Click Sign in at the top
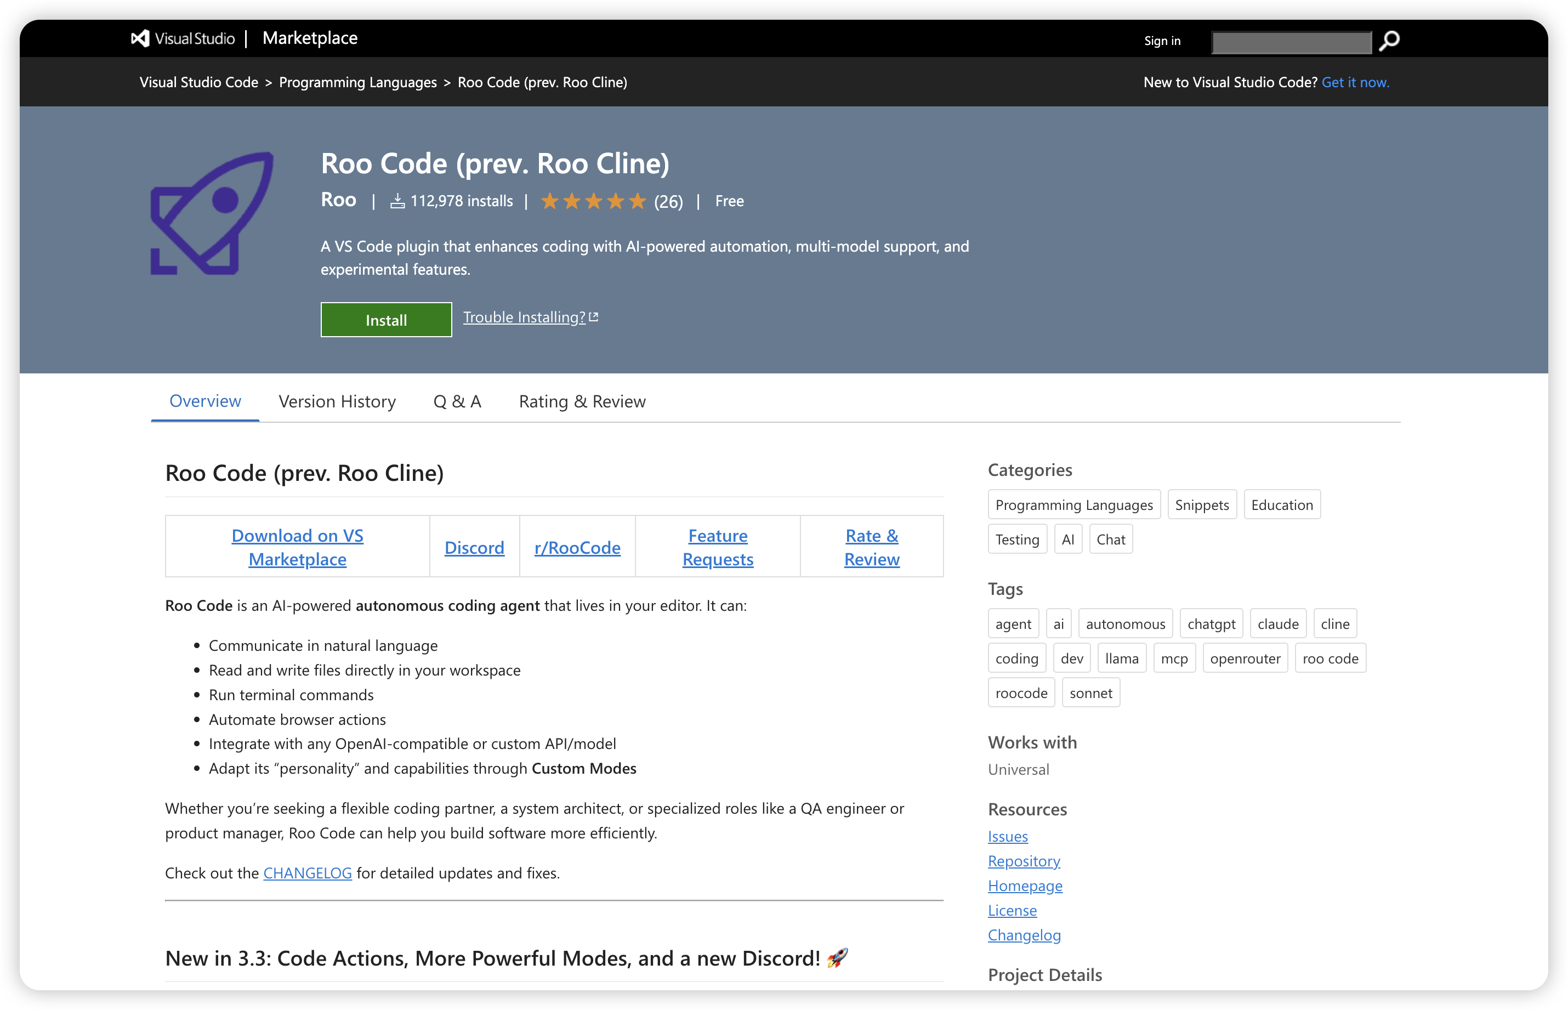This screenshot has width=1568, height=1010. point(1162,41)
